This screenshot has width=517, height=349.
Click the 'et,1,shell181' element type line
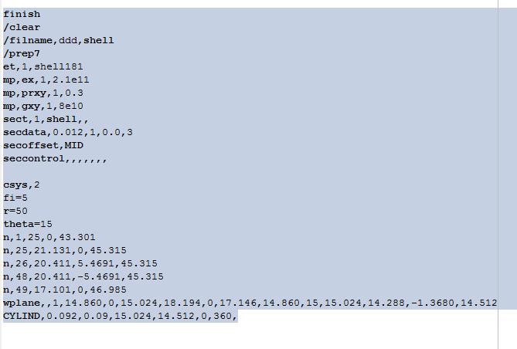click(x=42, y=66)
